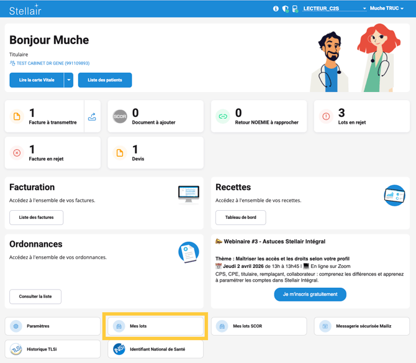
Task: Open Mes lots SCOR tile
Action: [259, 326]
